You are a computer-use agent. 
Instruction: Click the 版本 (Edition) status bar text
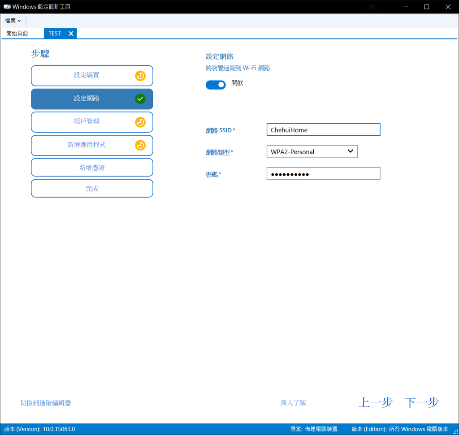click(x=400, y=429)
